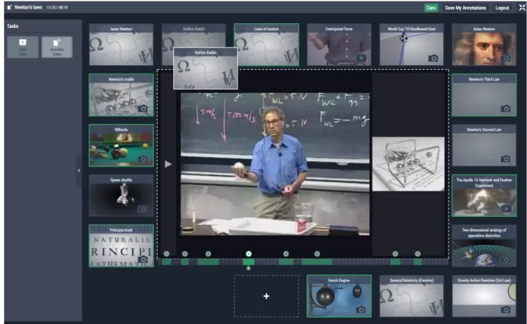Click the Two-dimensional analogy of spacetime distortion title

pos(484,233)
